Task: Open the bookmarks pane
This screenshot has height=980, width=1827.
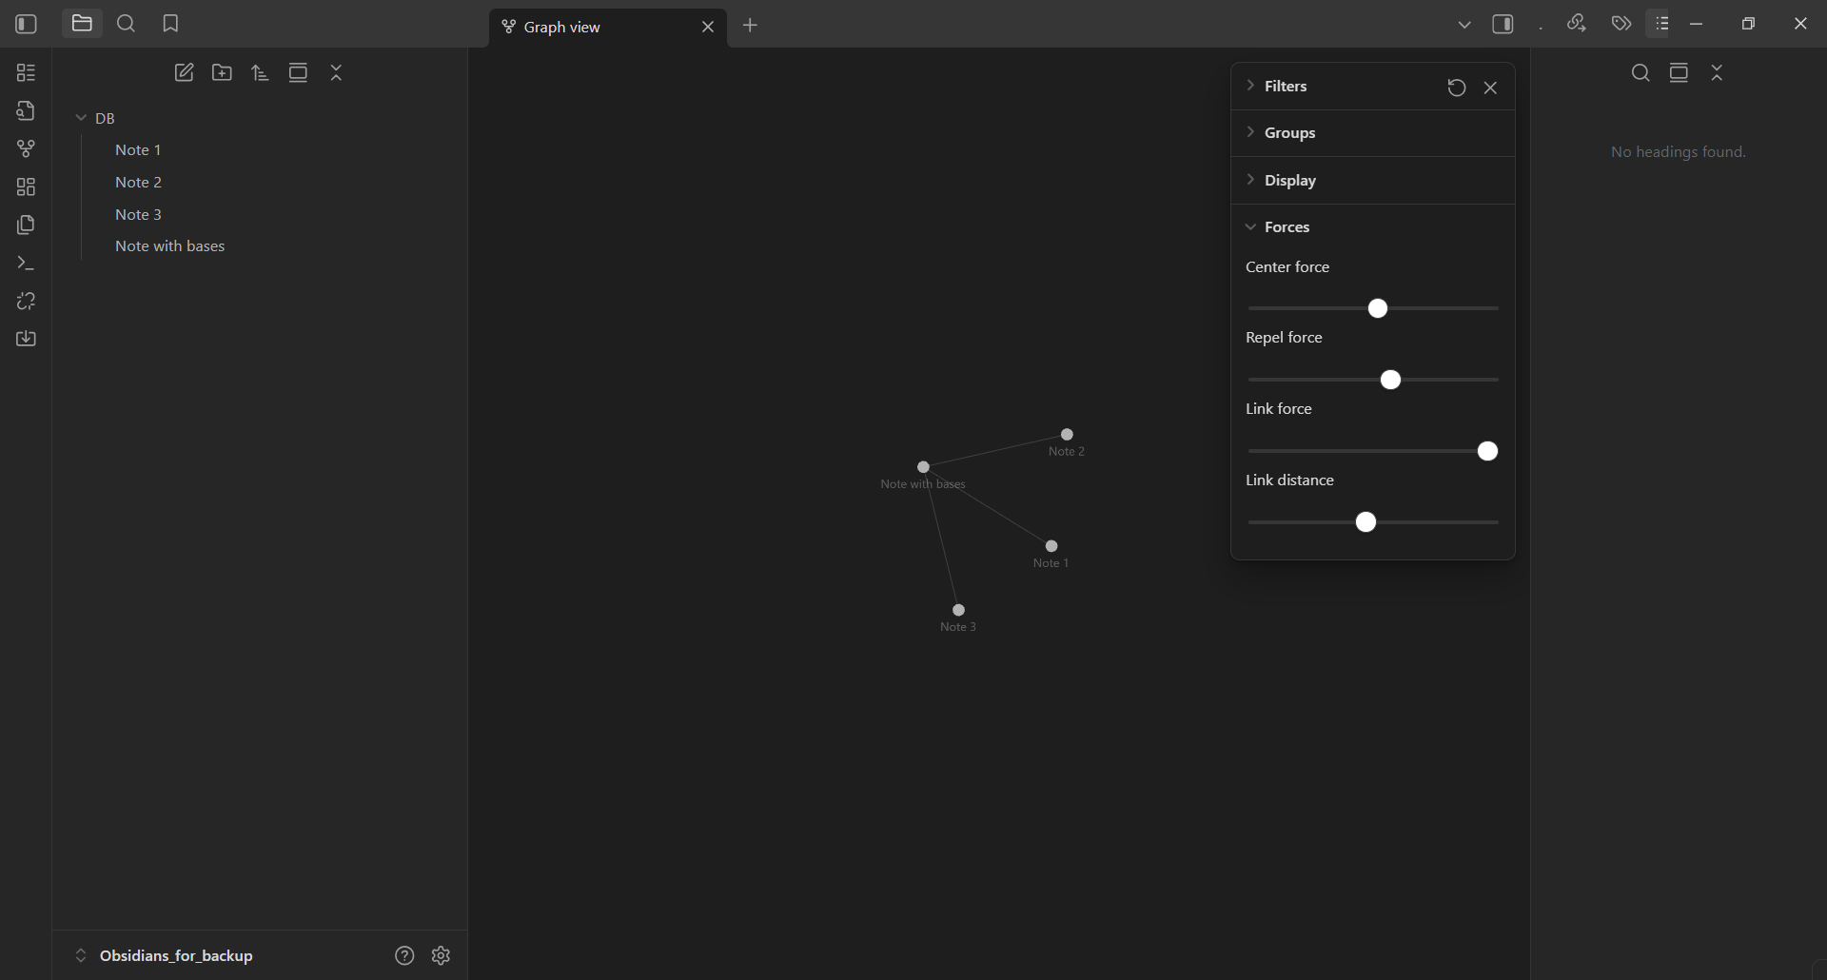Action: pyautogui.click(x=170, y=24)
